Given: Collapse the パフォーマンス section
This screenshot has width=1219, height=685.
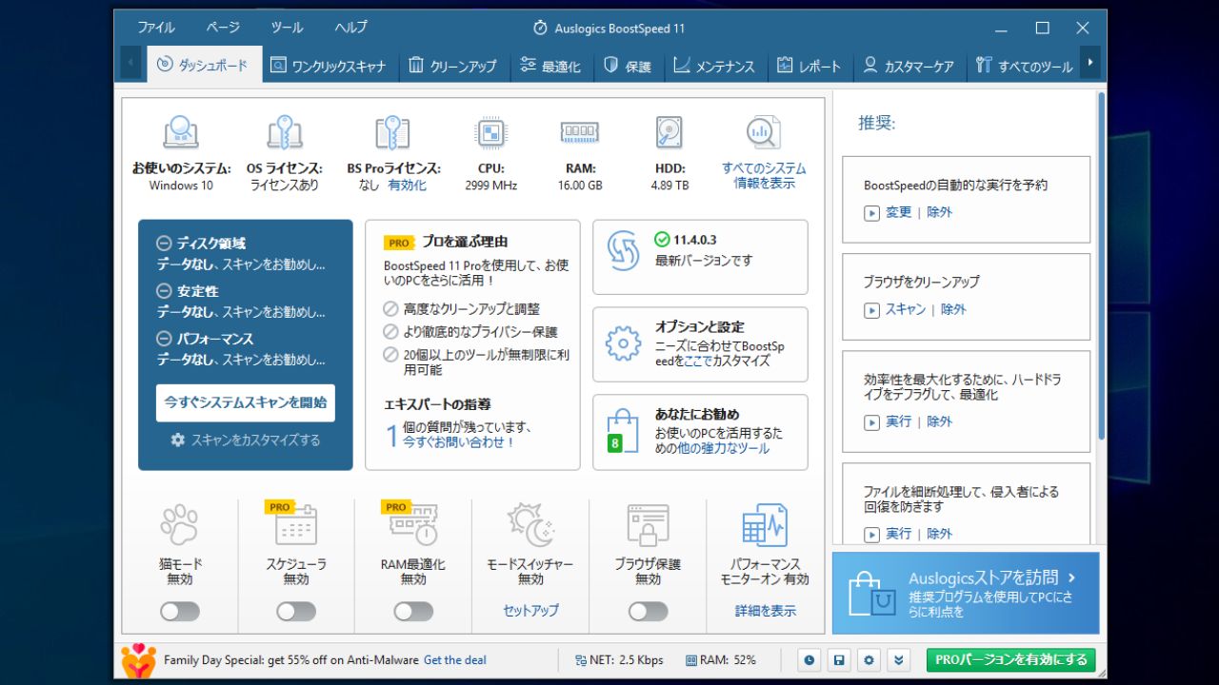Looking at the screenshot, I should click(x=164, y=339).
